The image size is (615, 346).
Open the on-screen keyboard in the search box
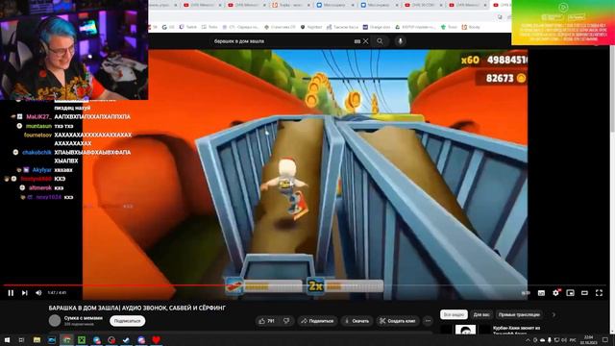[357, 41]
